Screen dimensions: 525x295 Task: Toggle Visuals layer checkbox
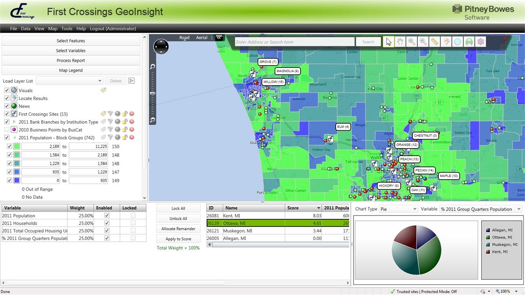pyautogui.click(x=7, y=90)
